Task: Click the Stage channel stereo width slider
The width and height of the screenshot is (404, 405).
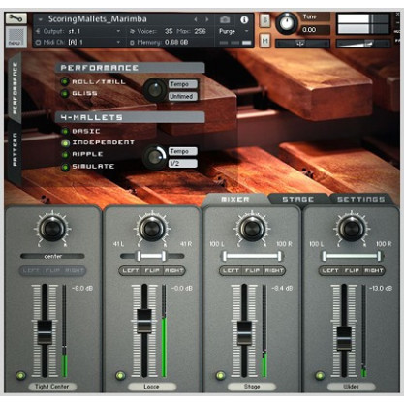Action: coord(252,256)
